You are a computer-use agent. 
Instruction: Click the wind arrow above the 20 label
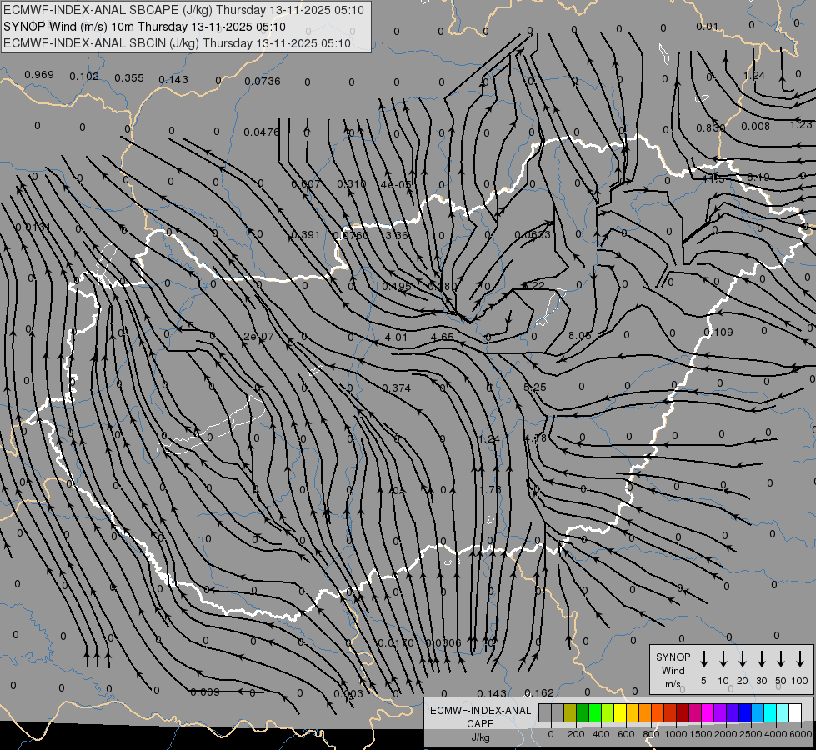coord(743,659)
